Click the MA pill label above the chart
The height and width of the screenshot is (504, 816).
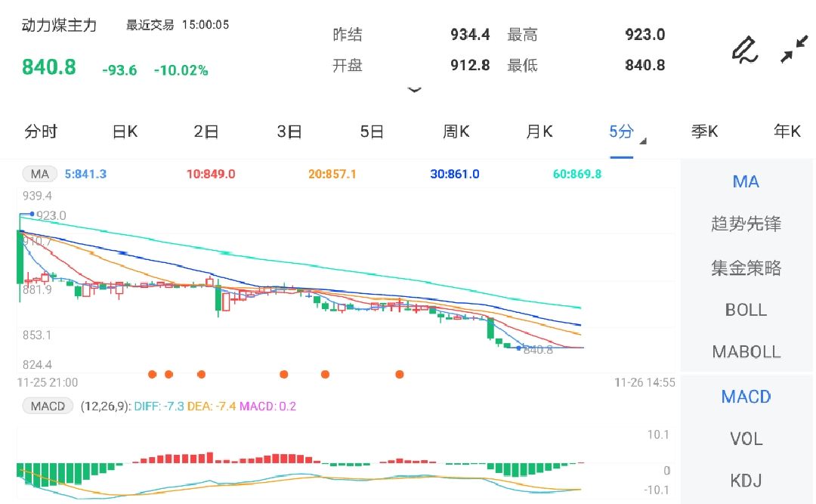(39, 173)
